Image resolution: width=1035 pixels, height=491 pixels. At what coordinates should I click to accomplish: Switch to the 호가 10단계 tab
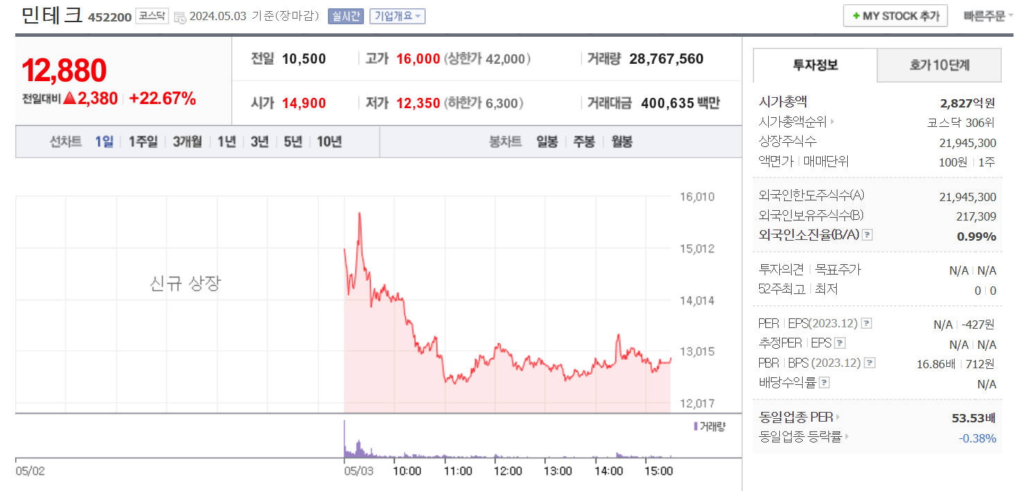pyautogui.click(x=939, y=64)
